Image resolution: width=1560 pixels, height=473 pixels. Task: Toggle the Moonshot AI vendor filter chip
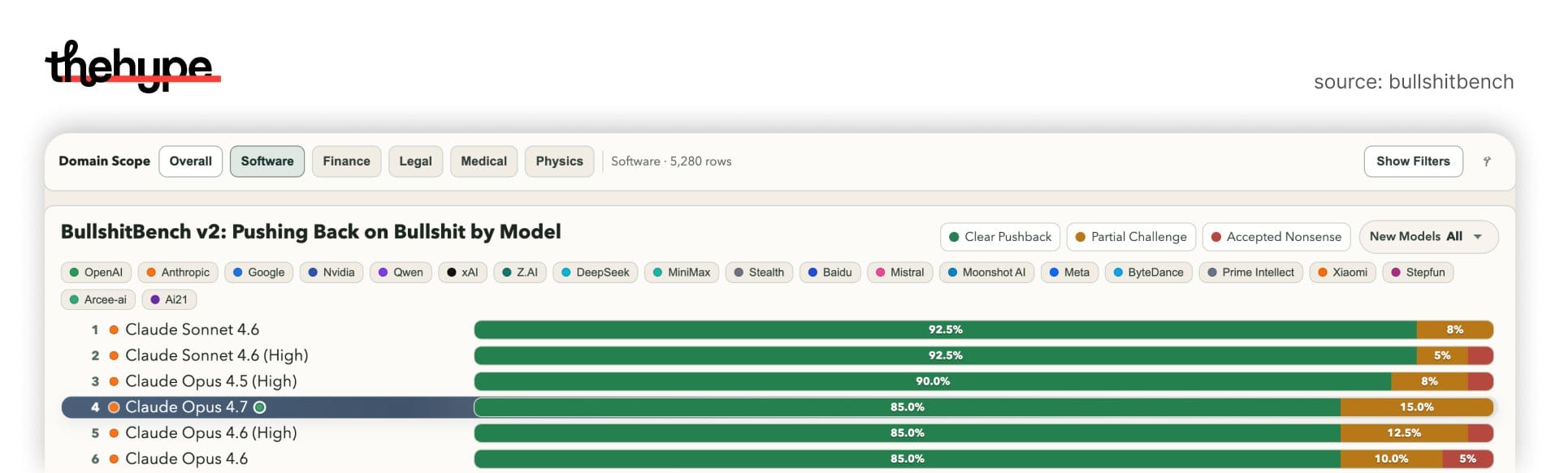[x=986, y=273]
